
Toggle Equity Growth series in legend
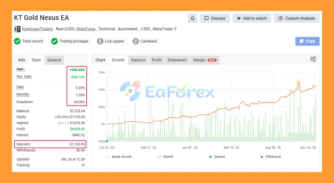click(x=119, y=157)
